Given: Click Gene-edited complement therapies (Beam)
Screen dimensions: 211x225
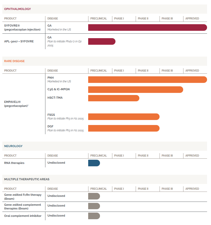Looking at the screenshot, I should pyautogui.click(x=23, y=207).
